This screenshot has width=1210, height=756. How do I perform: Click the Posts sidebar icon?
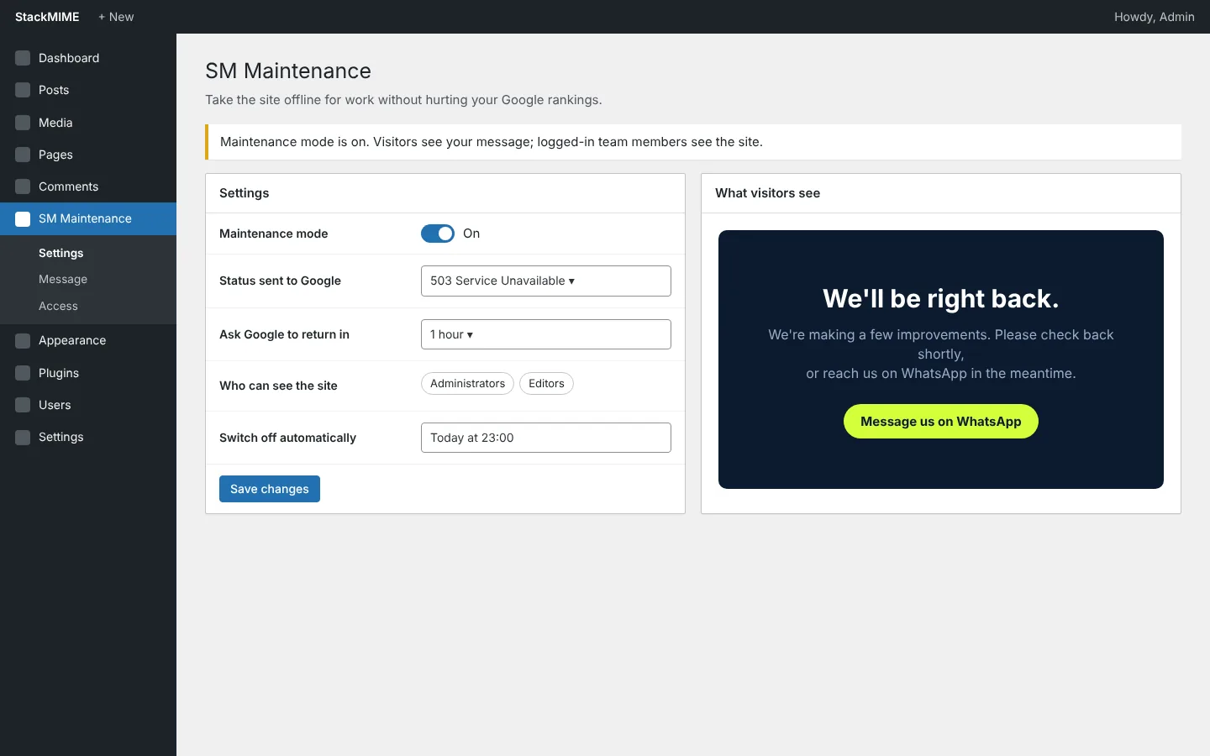[23, 90]
